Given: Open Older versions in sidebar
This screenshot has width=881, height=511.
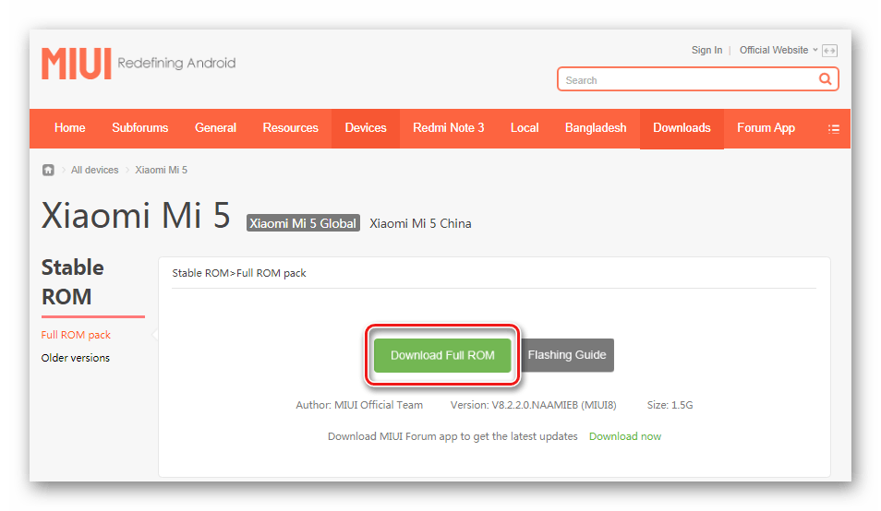Looking at the screenshot, I should tap(76, 358).
